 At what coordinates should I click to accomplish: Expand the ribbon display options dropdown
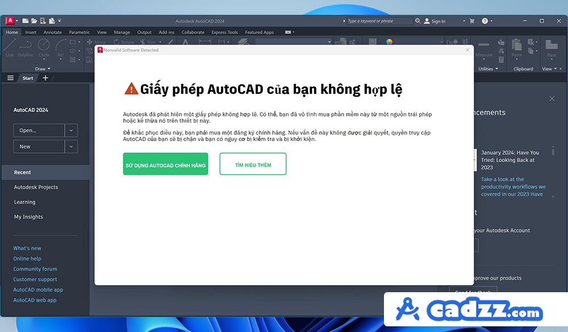pyautogui.click(x=294, y=32)
